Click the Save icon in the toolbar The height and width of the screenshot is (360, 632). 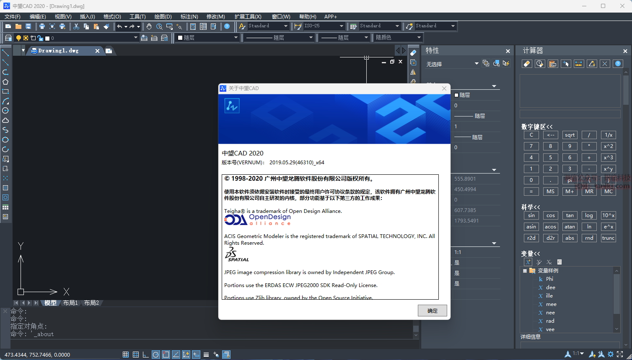[28, 26]
